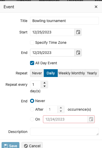Image resolution: width=102 pixels, height=148 pixels.
Task: Open calendar picker for recurrence end date
Action: [x=91, y=119]
